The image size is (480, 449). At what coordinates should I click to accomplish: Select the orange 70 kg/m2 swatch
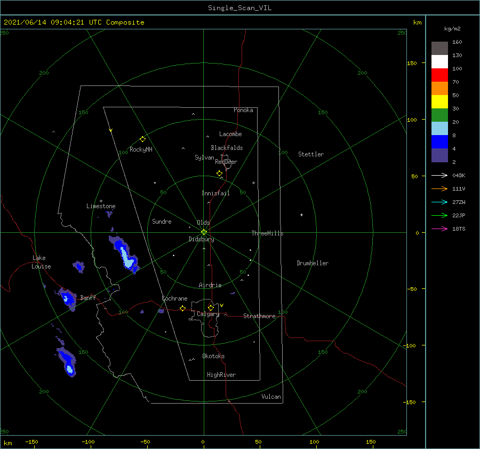[439, 89]
